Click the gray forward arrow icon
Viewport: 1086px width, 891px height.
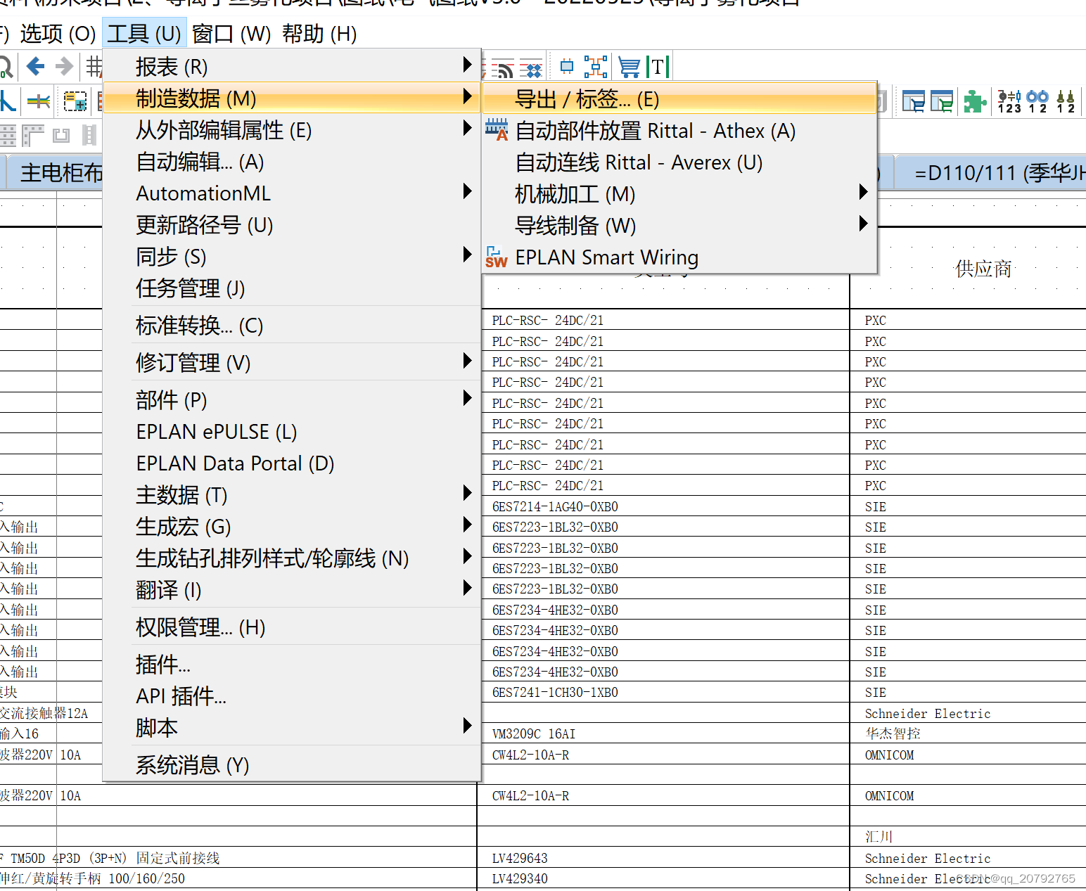(x=64, y=67)
